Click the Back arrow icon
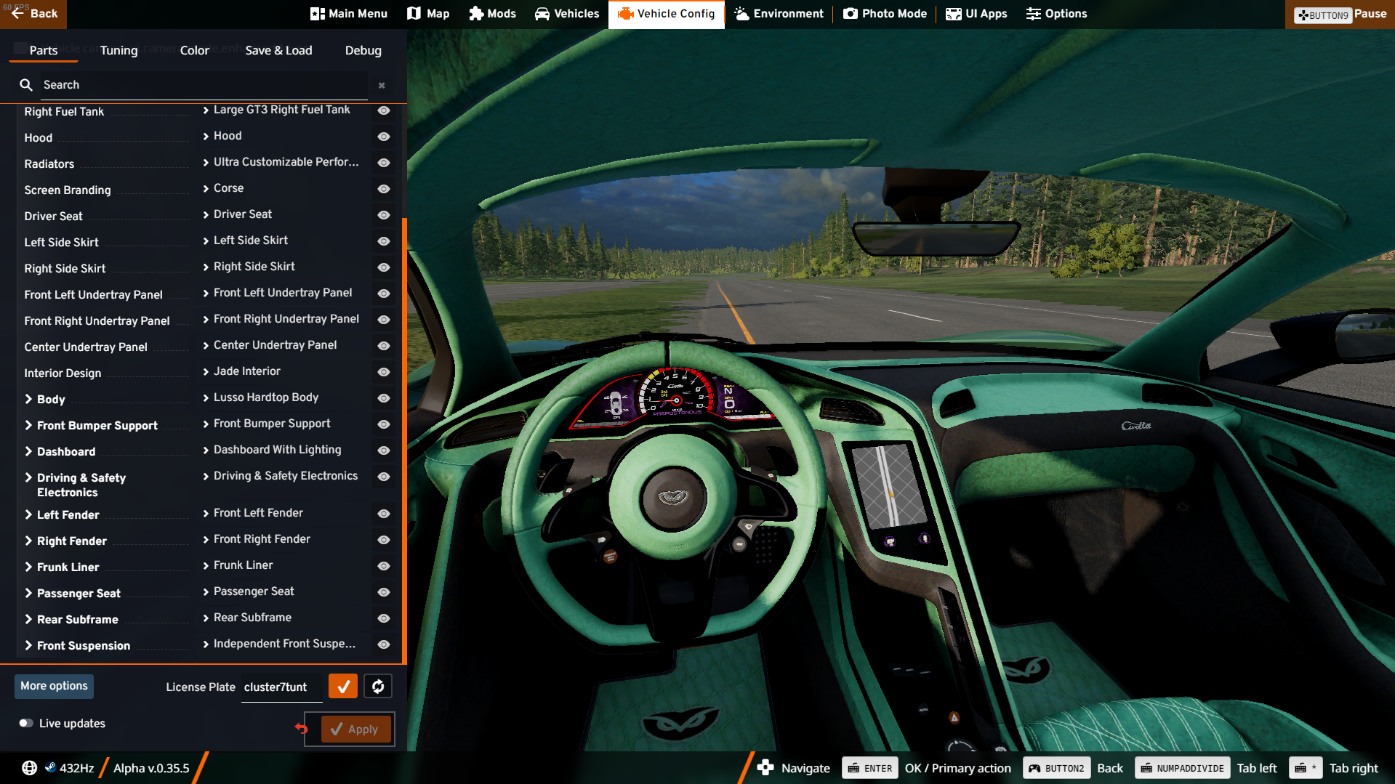Viewport: 1395px width, 784px height. [x=17, y=13]
